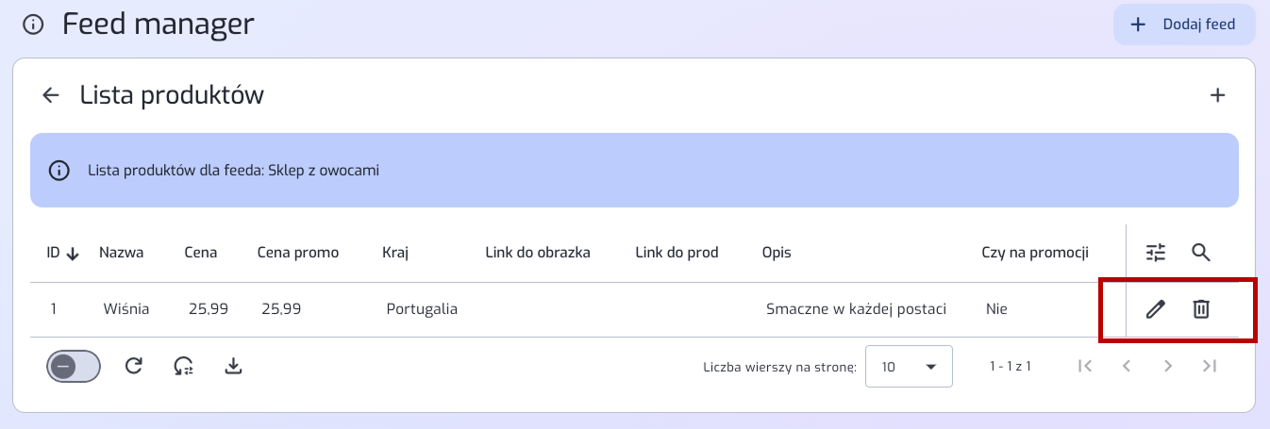
Task: Sort by the Nazwa column header
Action: point(121,252)
